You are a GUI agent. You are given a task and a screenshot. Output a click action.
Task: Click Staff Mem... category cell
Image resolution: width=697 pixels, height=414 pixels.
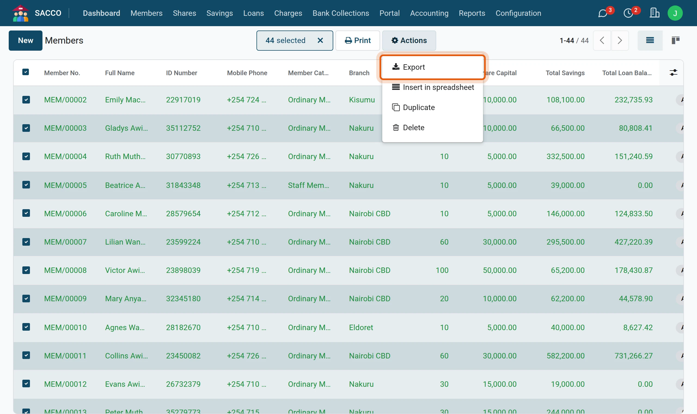308,185
